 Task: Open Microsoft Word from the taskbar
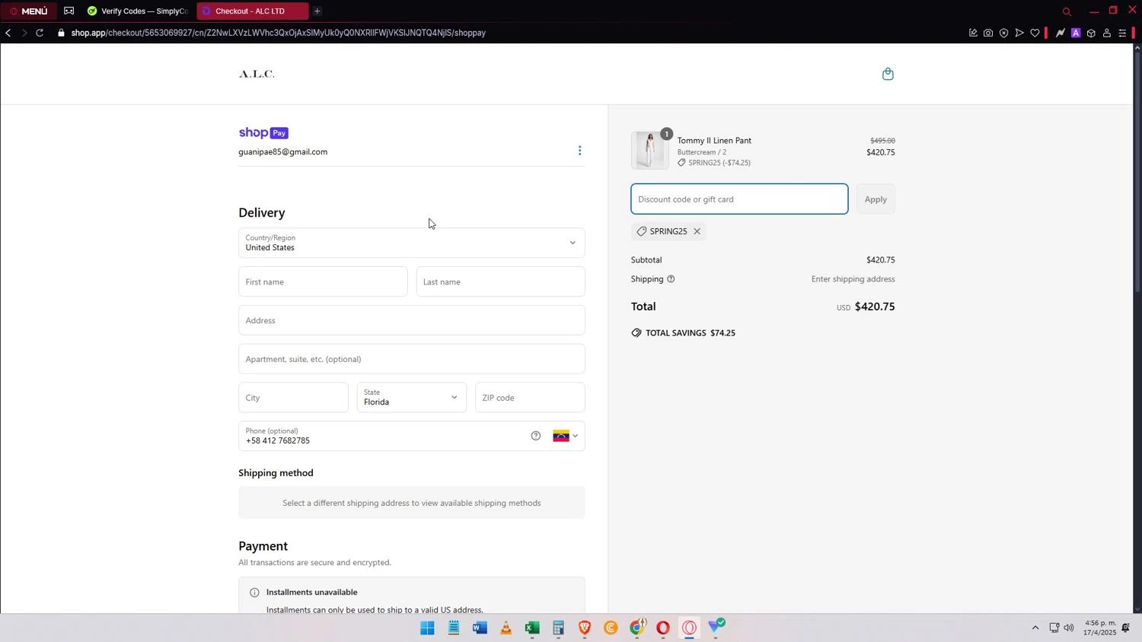(x=480, y=628)
